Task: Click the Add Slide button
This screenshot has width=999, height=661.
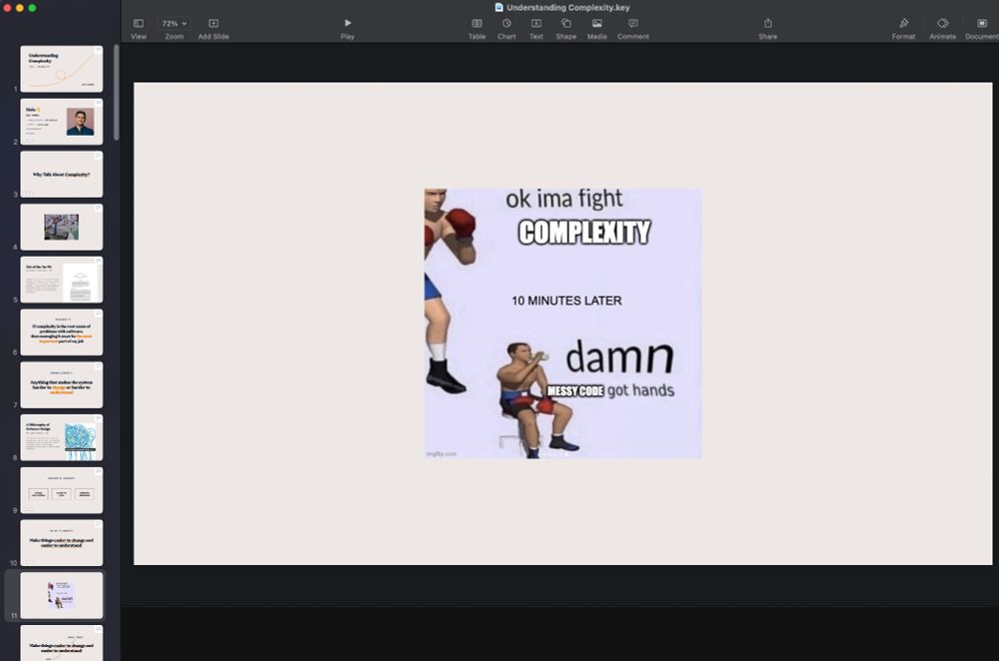Action: tap(214, 28)
